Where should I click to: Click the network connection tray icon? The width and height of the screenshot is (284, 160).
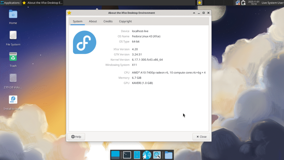[238, 3]
